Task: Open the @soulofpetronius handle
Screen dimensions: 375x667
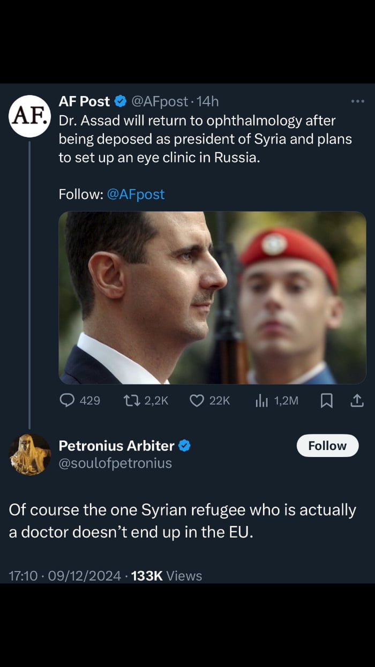Action: pyautogui.click(x=115, y=463)
